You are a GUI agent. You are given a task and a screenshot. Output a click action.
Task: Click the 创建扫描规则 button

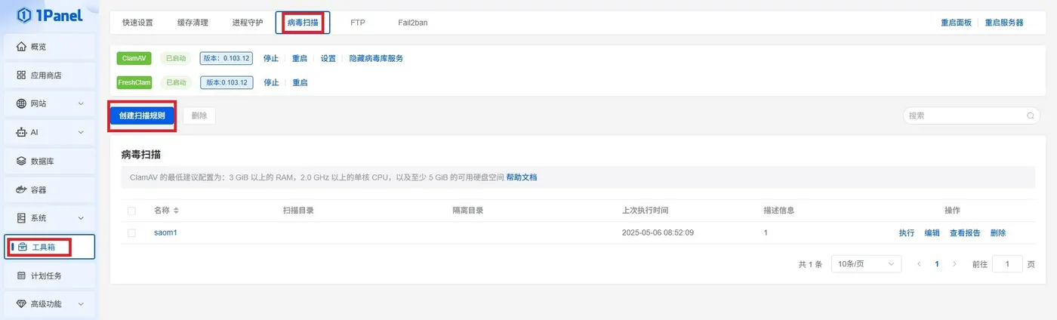tap(142, 115)
